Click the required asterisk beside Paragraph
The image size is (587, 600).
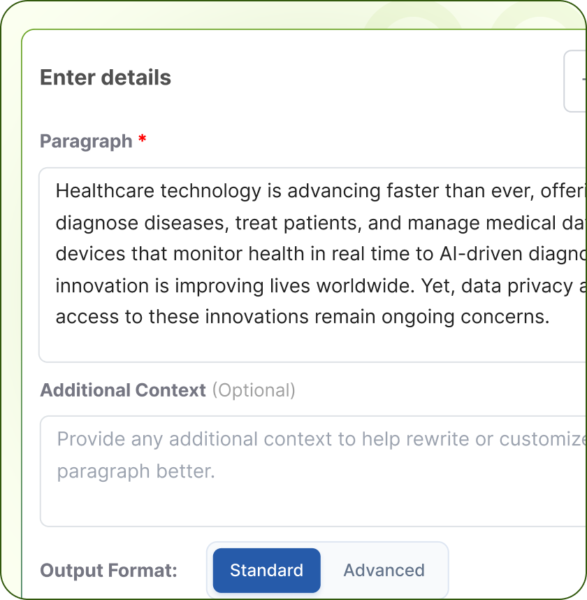[x=142, y=140]
